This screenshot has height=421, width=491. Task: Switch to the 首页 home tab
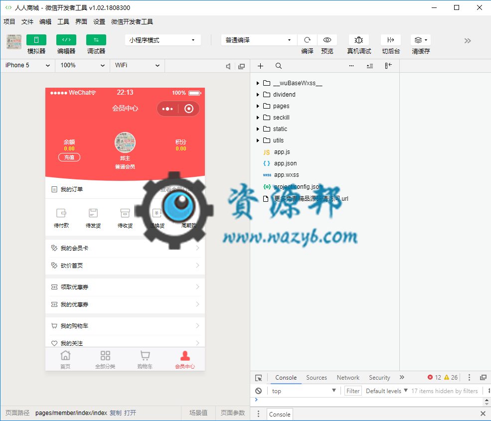(x=65, y=359)
